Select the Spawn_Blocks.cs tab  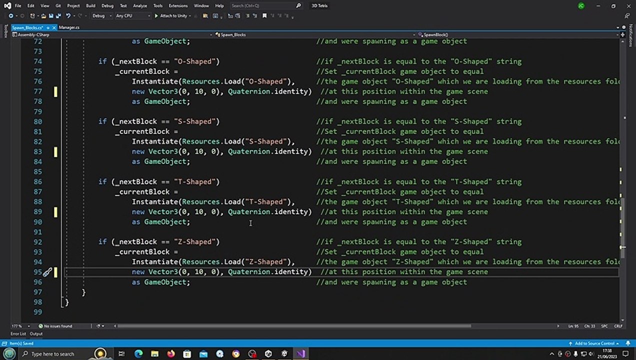point(27,27)
